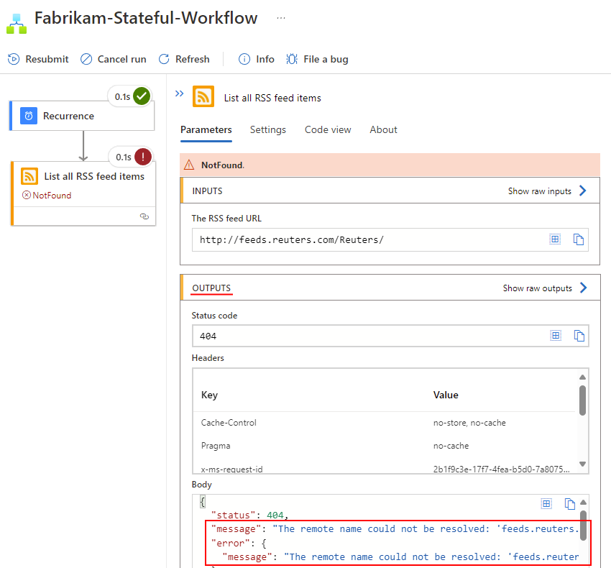The width and height of the screenshot is (611, 568).
Task: Switch to the Code view tab
Action: coord(328,130)
